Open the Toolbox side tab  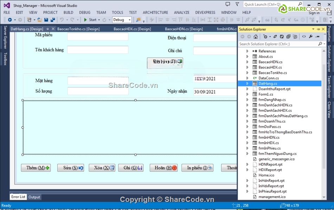pos(5,59)
